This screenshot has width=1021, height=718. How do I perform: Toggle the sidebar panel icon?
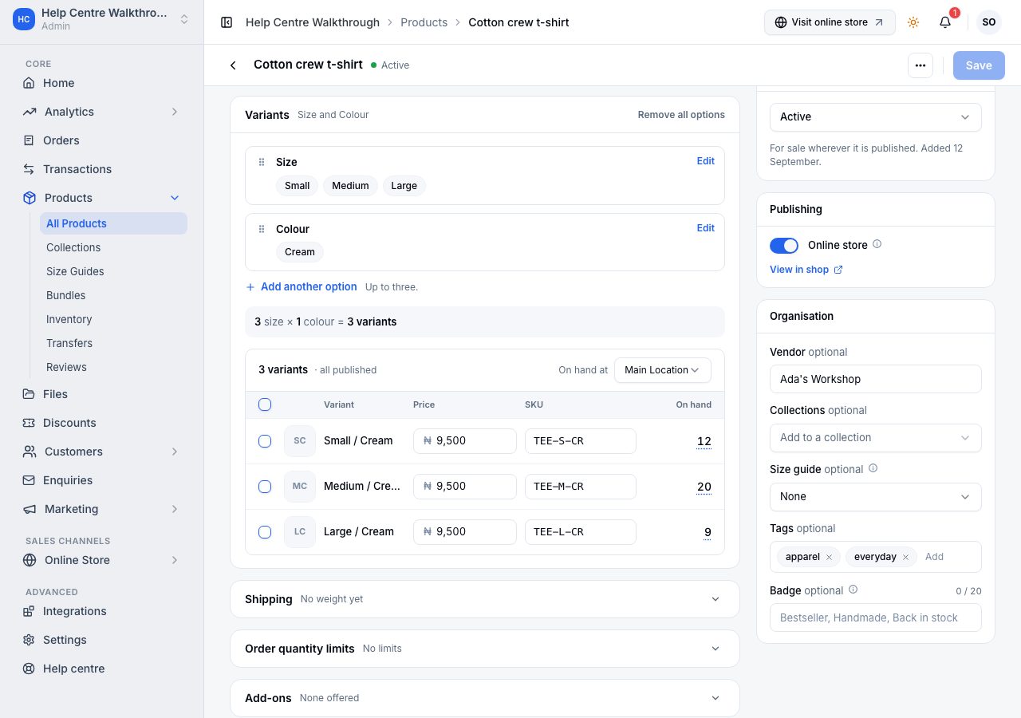[227, 22]
